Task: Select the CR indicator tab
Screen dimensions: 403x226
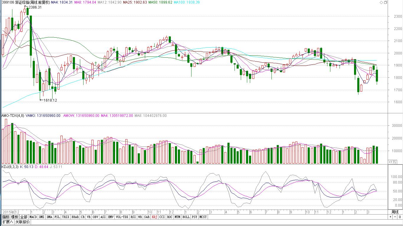Action: coord(83,217)
